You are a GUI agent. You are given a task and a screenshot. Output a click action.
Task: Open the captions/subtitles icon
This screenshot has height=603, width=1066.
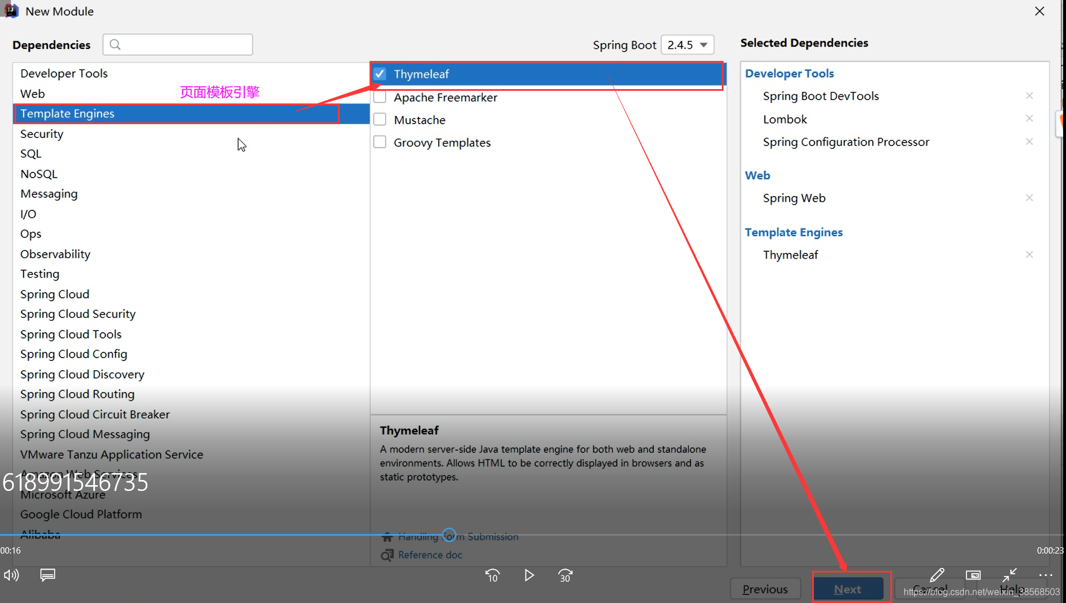click(x=48, y=575)
